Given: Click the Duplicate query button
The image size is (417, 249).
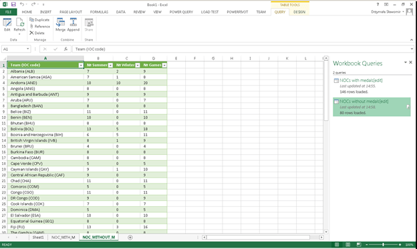Looking at the screenshot, I should coord(39,20).
